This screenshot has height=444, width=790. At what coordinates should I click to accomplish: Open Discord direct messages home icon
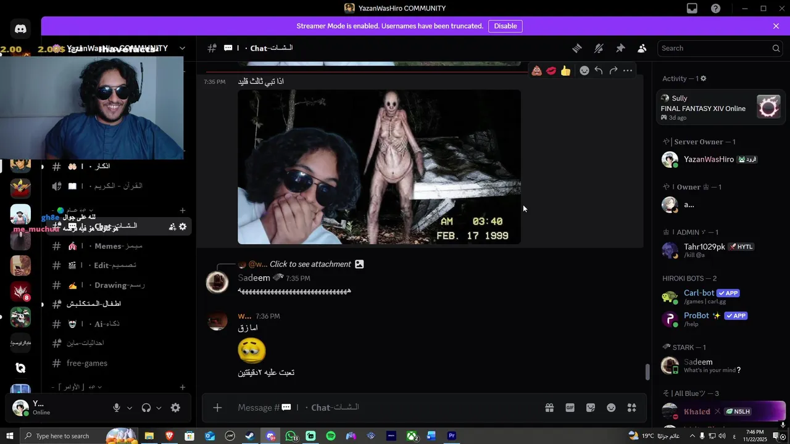point(20,28)
